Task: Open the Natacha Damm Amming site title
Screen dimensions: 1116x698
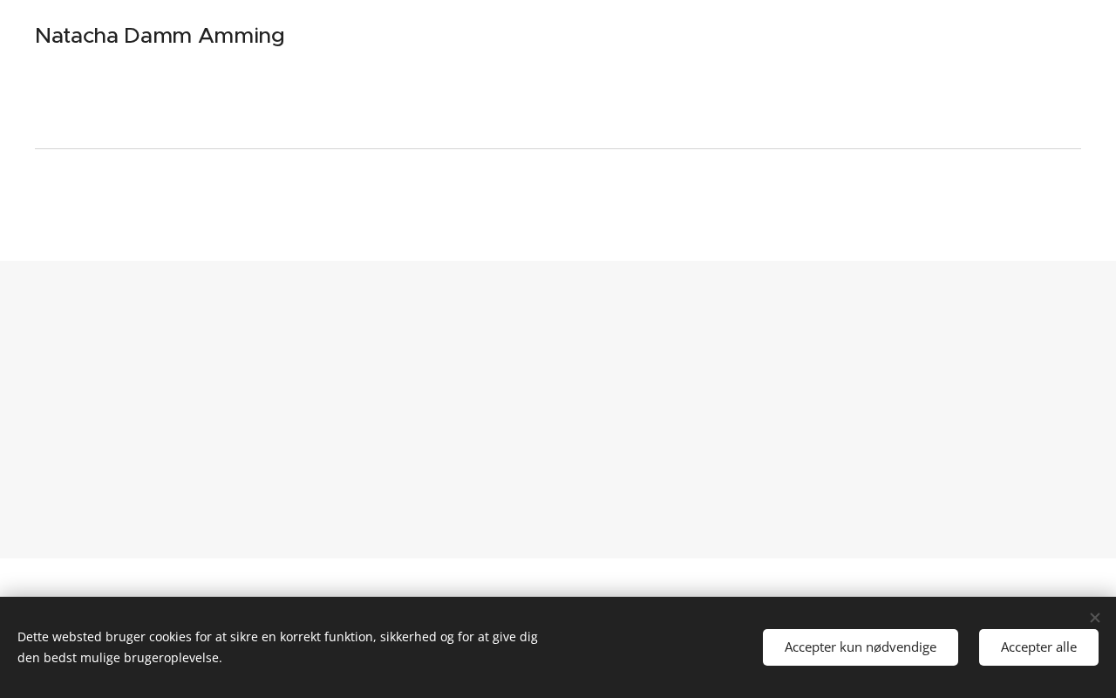Action: [x=160, y=36]
